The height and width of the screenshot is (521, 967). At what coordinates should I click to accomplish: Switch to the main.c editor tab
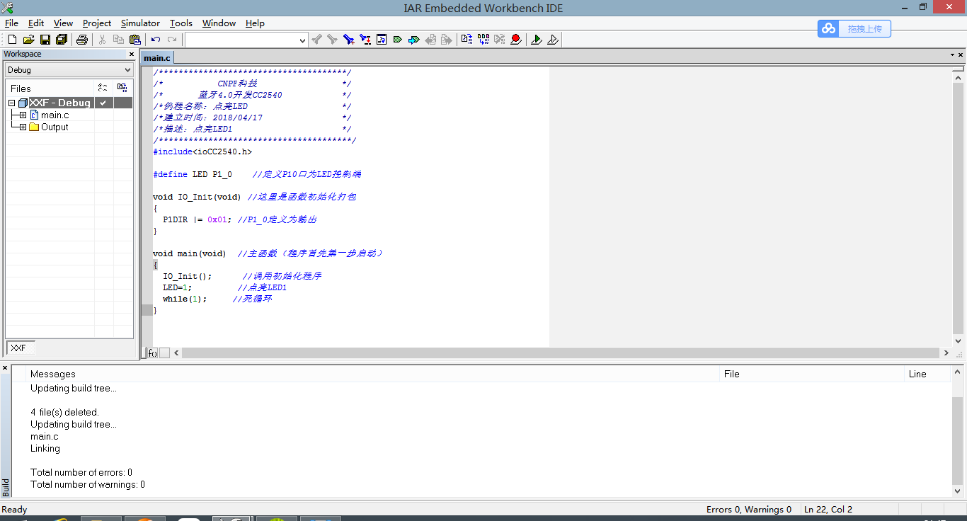click(x=157, y=58)
